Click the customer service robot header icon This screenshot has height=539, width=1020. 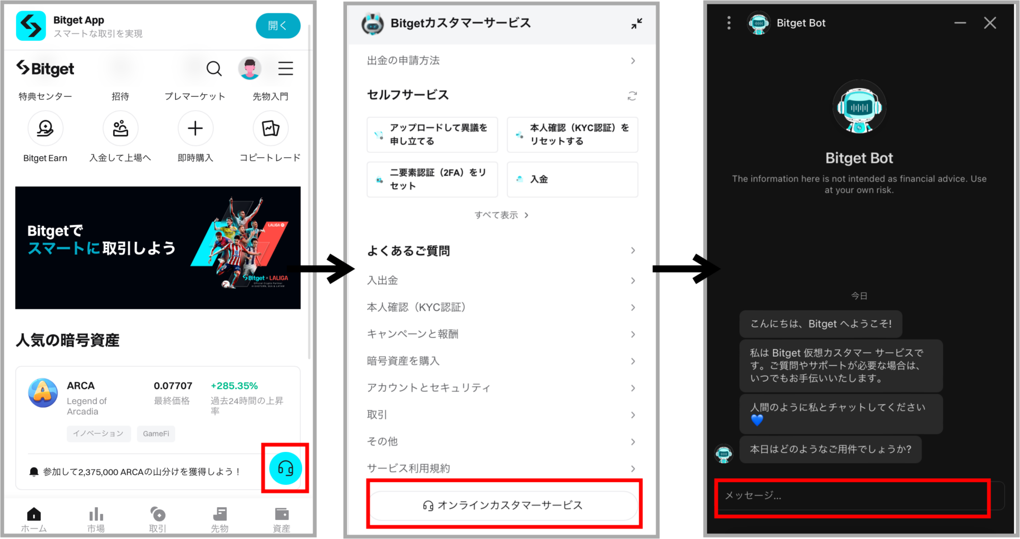point(372,23)
